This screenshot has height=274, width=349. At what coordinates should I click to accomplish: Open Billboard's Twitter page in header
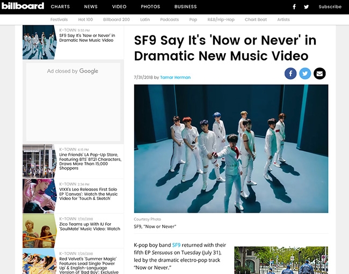[x=307, y=7]
